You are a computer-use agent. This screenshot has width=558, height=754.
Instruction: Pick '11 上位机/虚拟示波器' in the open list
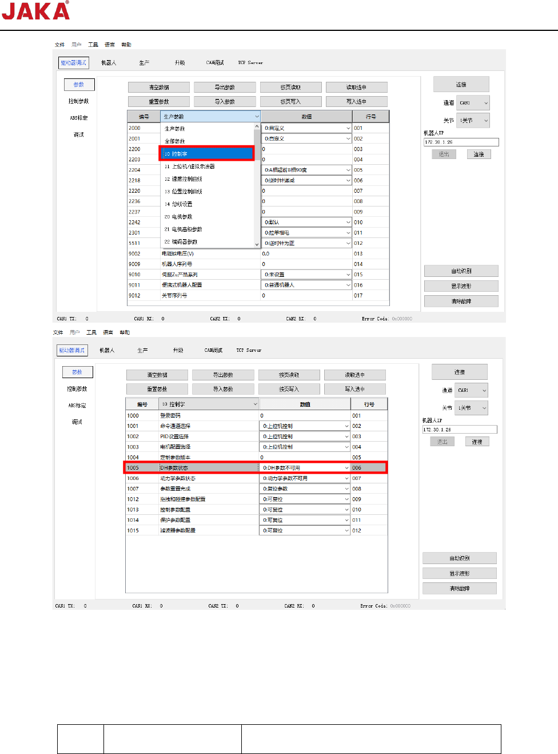tap(206, 166)
